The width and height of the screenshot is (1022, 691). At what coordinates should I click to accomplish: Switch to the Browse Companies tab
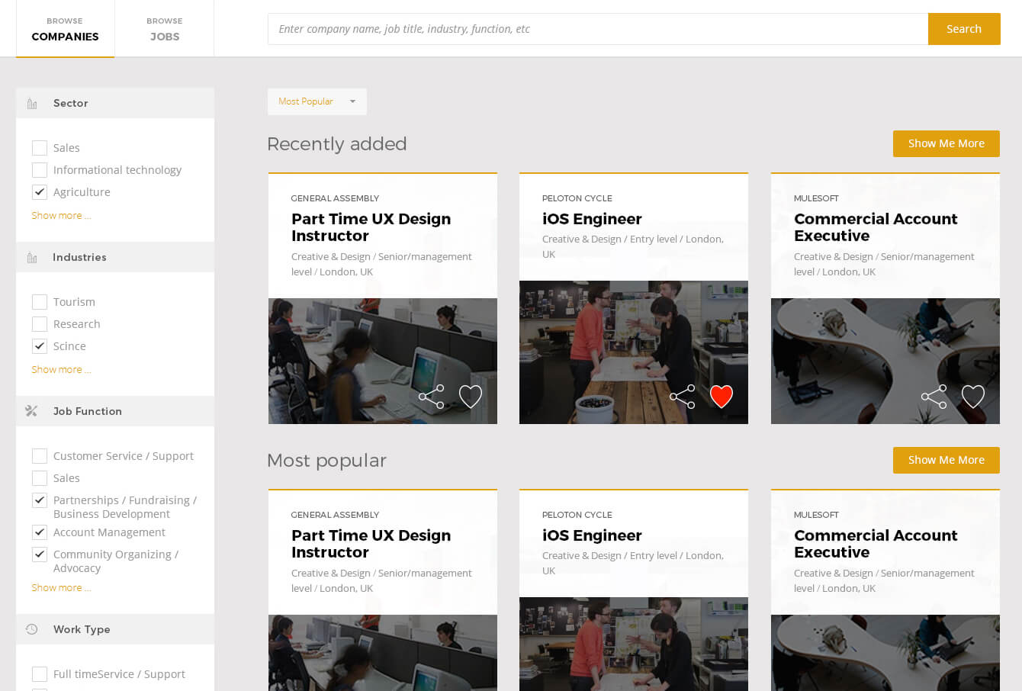[x=65, y=29]
